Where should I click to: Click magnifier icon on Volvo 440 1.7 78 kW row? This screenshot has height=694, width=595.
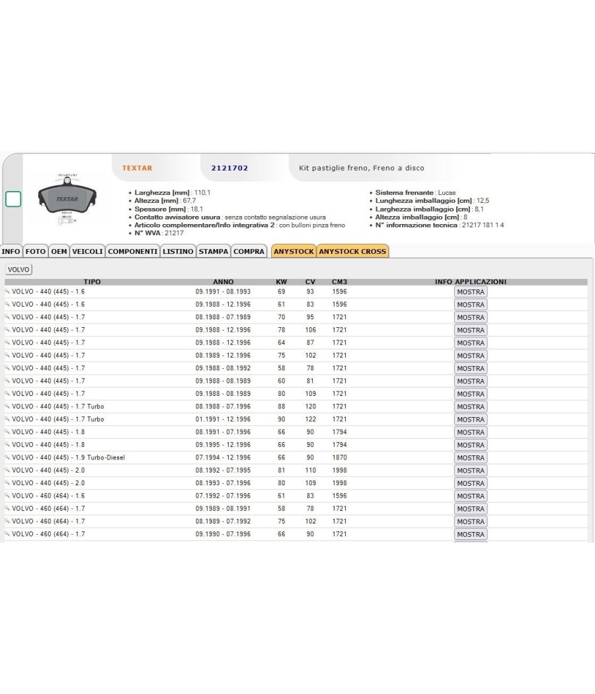(7, 330)
